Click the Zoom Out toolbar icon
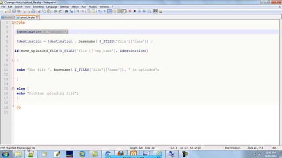The width and height of the screenshot is (282, 158). 83,11
